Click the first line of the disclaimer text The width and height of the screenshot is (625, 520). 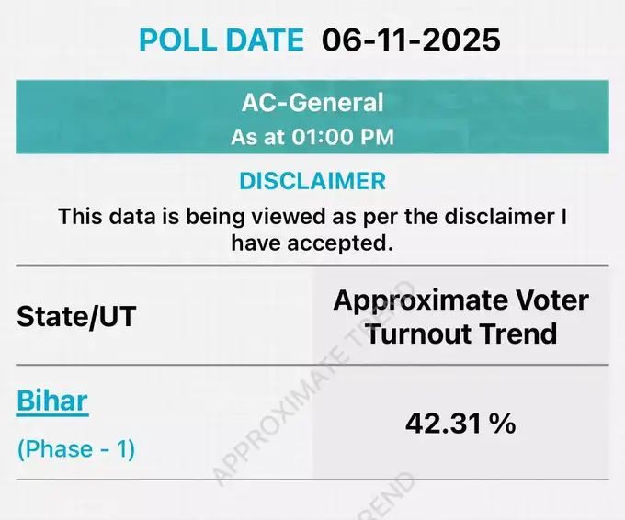coord(312,217)
